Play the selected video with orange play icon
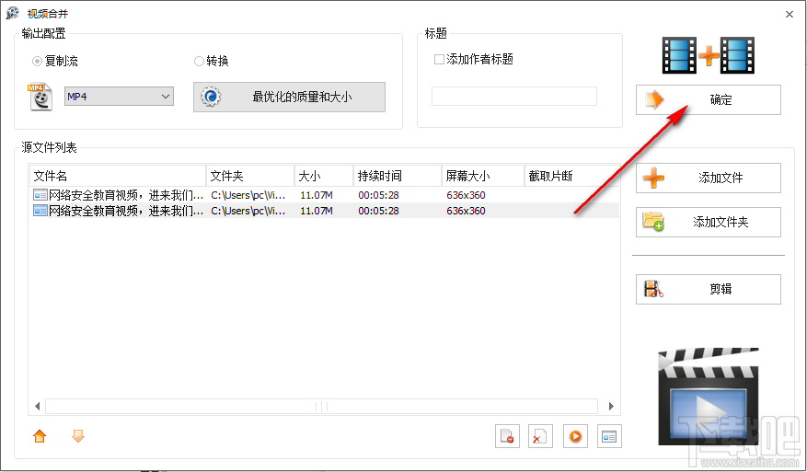Screen dimensions: 807x472 pyautogui.click(x=575, y=436)
